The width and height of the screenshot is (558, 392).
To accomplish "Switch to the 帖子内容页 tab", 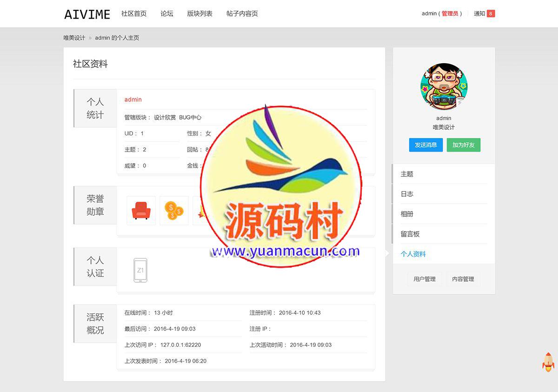I will tap(241, 13).
